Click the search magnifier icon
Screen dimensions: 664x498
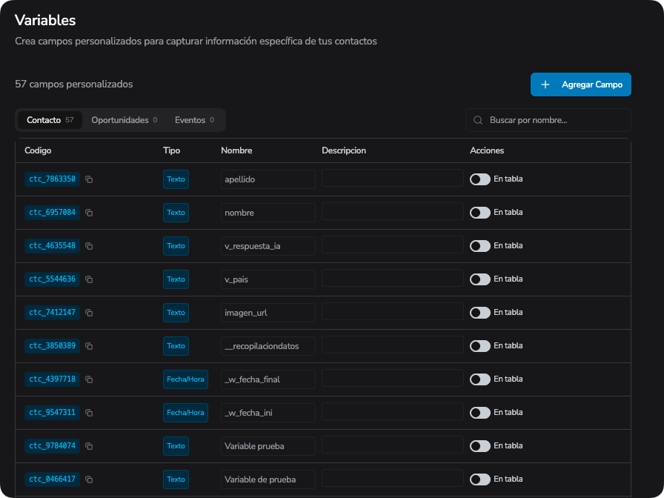tap(478, 120)
